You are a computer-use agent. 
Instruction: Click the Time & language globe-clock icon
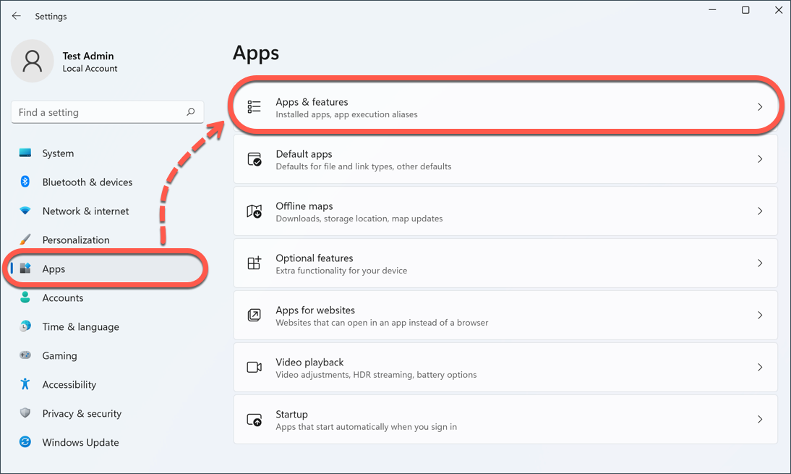pyautogui.click(x=25, y=326)
